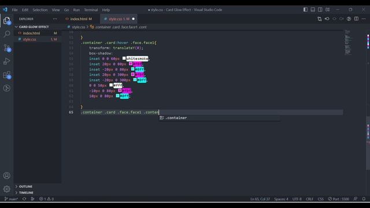Click the 'transform: translateY(0);' line
370x208 pixels.
pyautogui.click(x=116, y=48)
